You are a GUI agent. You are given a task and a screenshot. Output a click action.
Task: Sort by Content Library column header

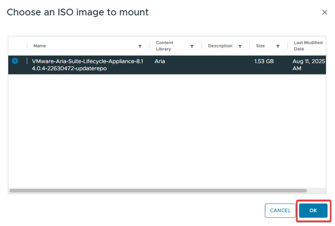(164, 46)
